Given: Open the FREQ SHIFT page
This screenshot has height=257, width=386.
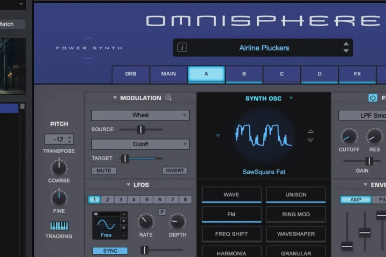Looking at the screenshot, I should [232, 234].
